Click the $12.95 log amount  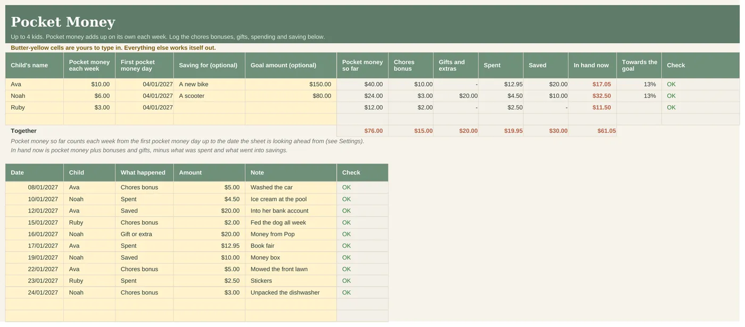pyautogui.click(x=209, y=246)
